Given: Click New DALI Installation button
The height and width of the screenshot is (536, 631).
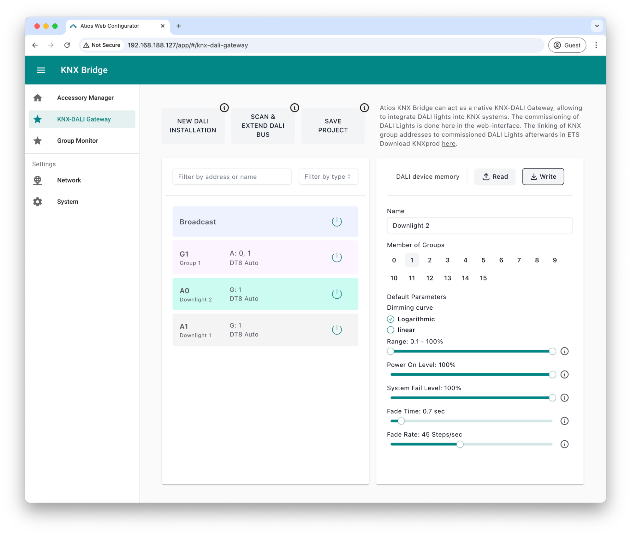Looking at the screenshot, I should [193, 126].
